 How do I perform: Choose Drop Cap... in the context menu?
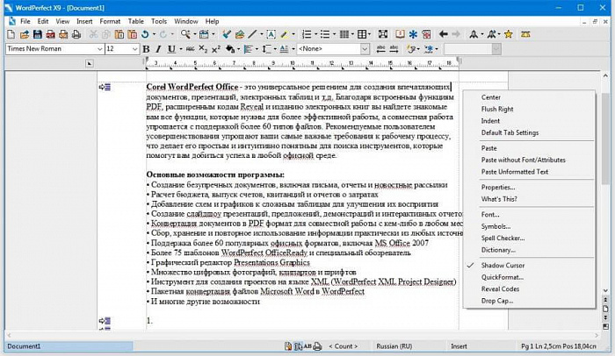497,301
